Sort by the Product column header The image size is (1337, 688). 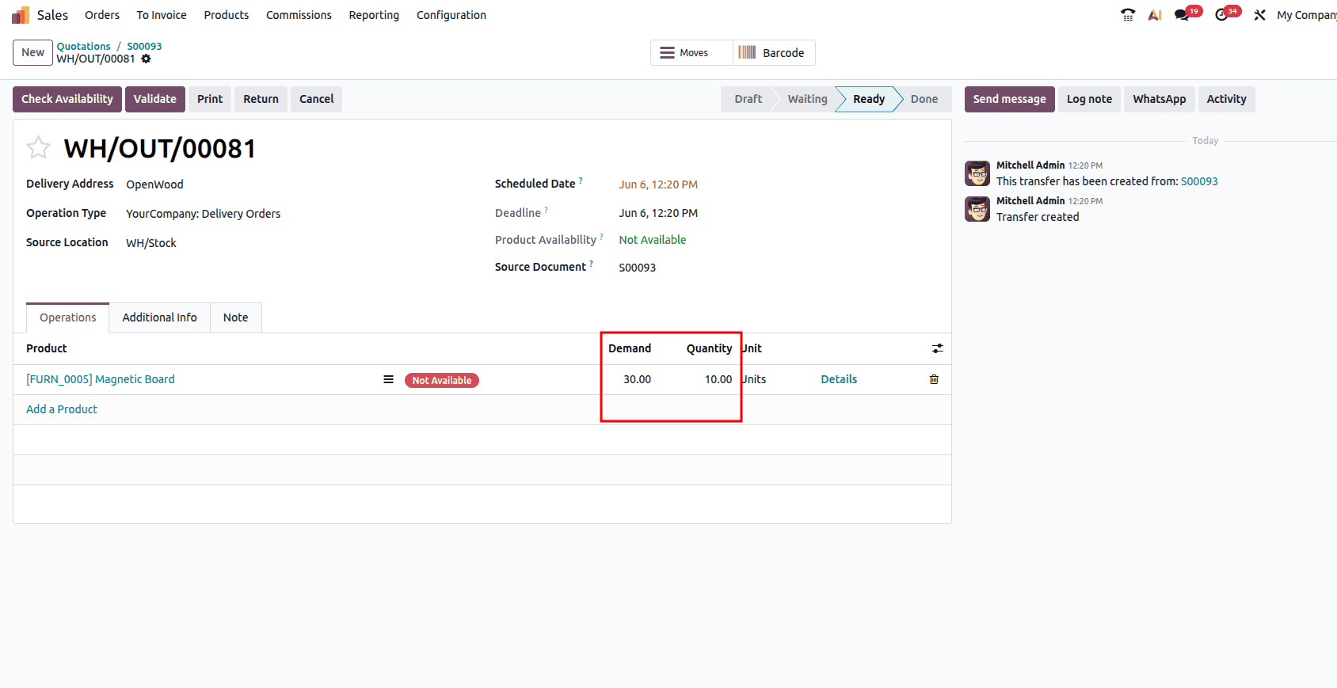[46, 348]
